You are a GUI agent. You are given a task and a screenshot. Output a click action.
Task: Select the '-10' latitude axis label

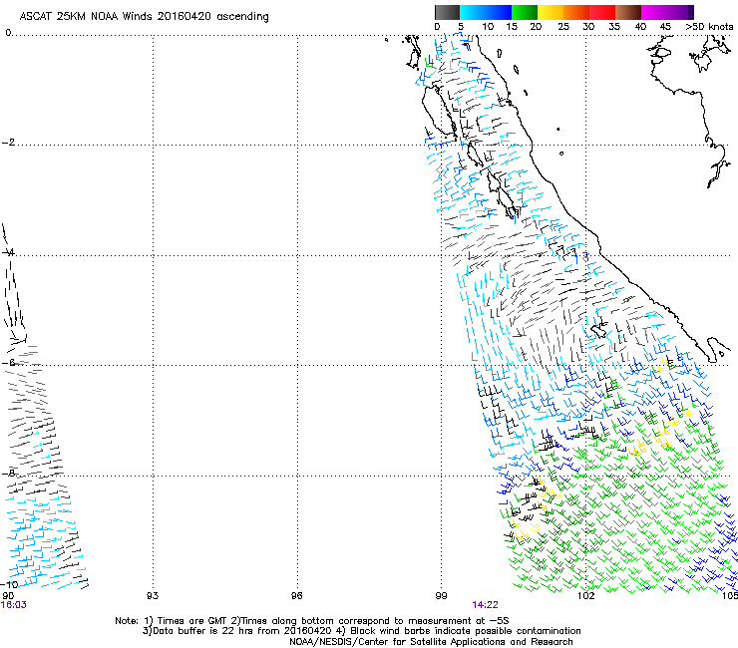(10, 584)
